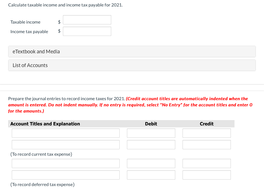Image resolution: width=264 pixels, height=195 pixels.
Task: Select first account title field for deferred tax
Action: [x=66, y=163]
